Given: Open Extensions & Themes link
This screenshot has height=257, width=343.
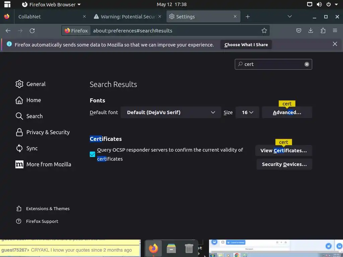Looking at the screenshot, I should [43, 209].
